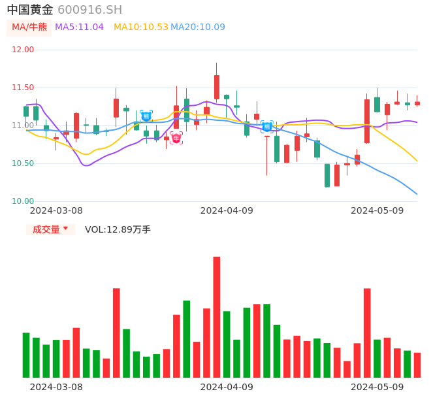
Task: Click the VOL:12.89万手 volume readout
Action: pyautogui.click(x=118, y=229)
